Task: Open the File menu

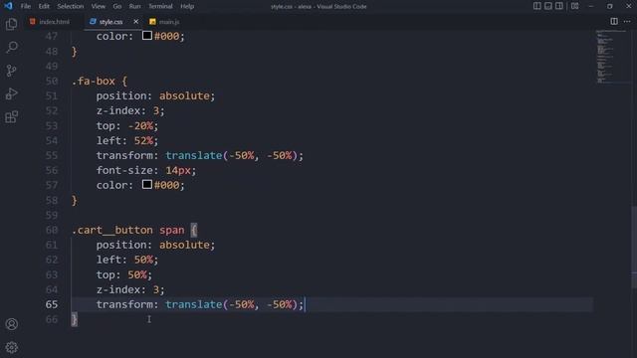Action: 26,6
